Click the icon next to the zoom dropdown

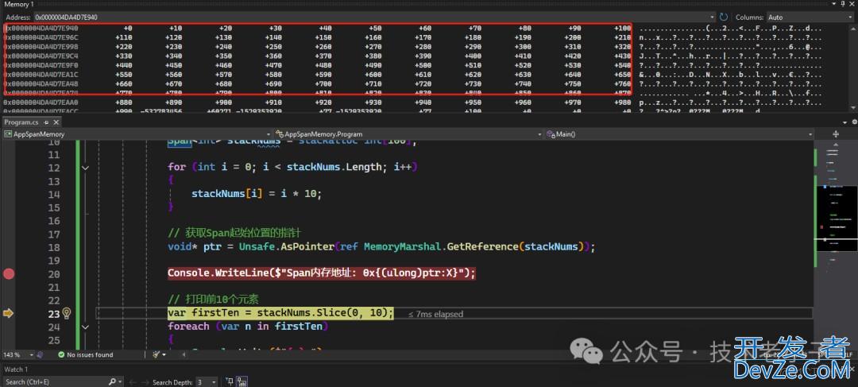(40, 354)
